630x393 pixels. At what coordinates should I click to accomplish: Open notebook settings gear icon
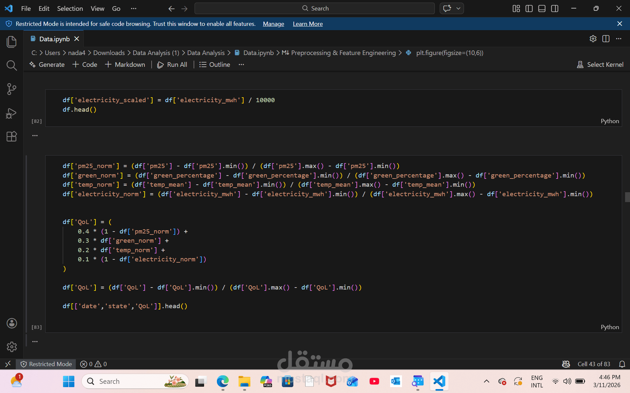pos(593,39)
